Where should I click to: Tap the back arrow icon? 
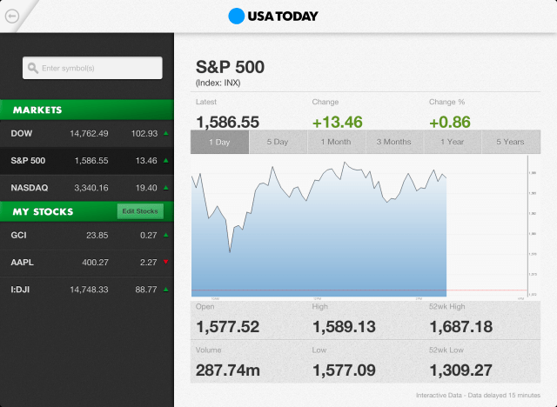tap(11, 13)
